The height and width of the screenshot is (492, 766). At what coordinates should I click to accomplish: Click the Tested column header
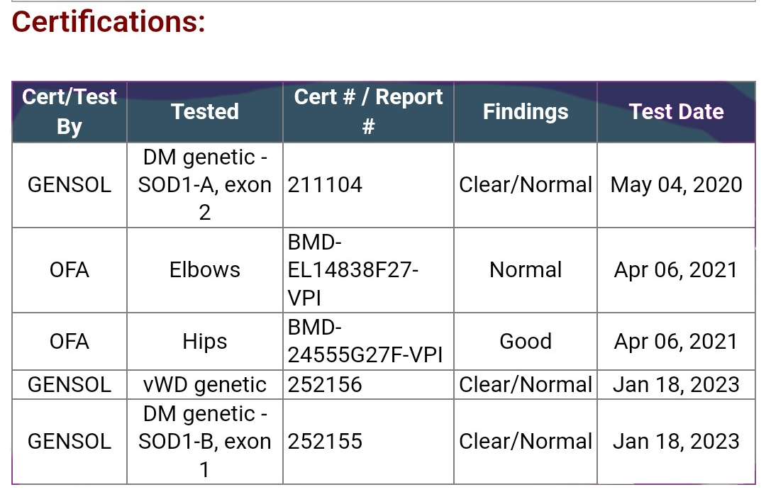(205, 112)
